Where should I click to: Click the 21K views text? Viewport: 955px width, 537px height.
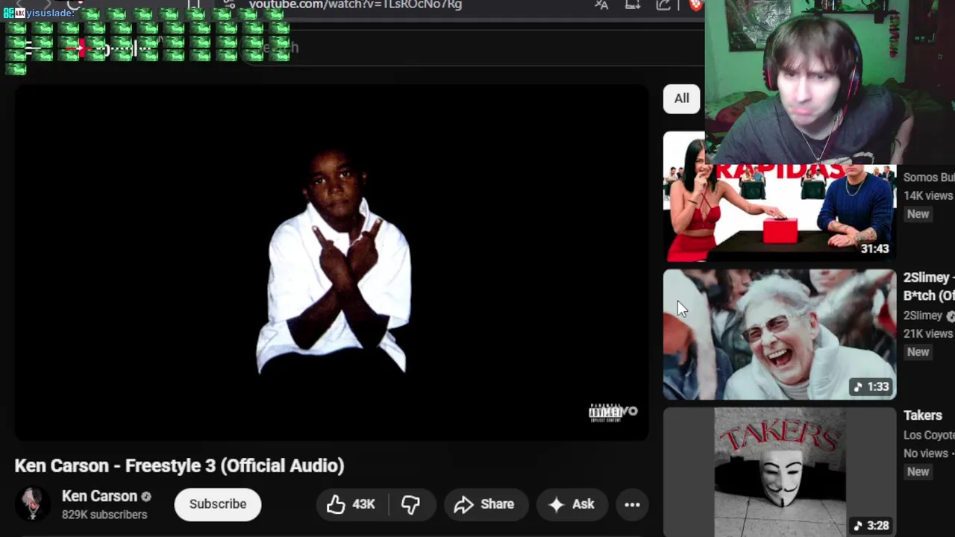[x=928, y=333]
